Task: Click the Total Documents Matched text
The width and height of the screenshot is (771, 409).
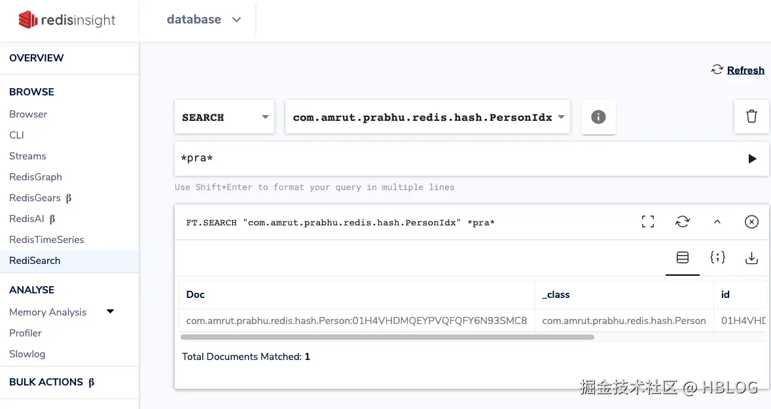Action: [246, 357]
